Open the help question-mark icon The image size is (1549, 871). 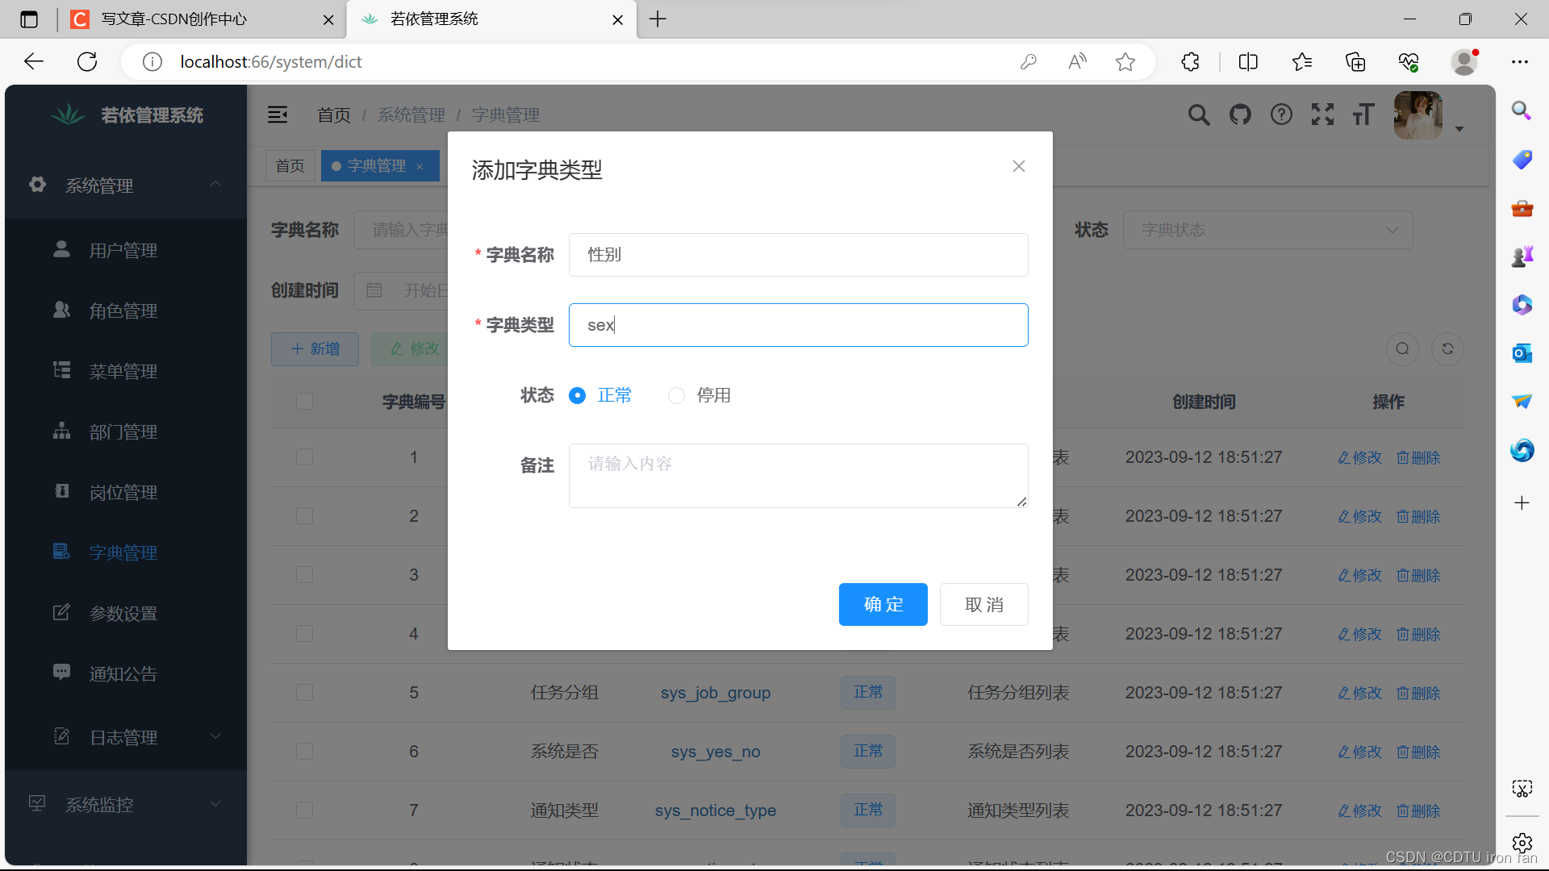tap(1281, 115)
